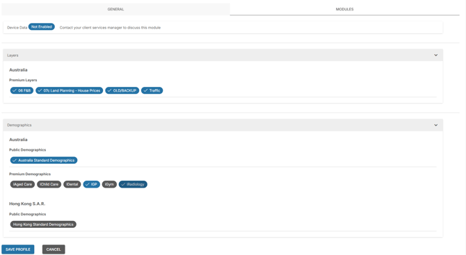Click the Layers section header bar
Screen dimensions: 466x255
[223, 55]
